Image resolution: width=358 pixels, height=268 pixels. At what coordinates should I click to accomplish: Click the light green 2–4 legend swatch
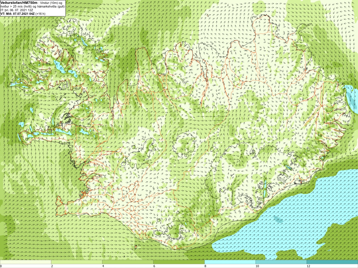tap(77, 262)
